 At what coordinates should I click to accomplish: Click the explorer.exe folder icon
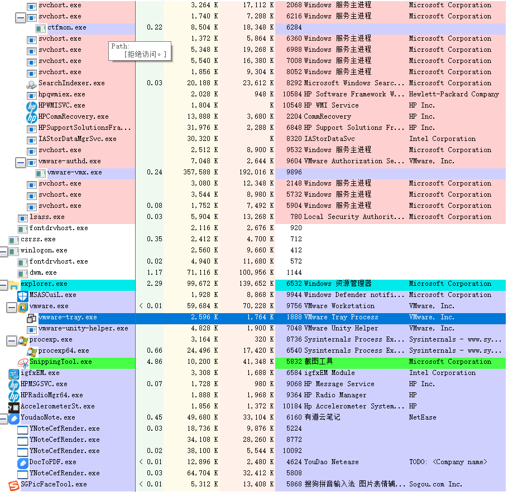click(x=13, y=285)
